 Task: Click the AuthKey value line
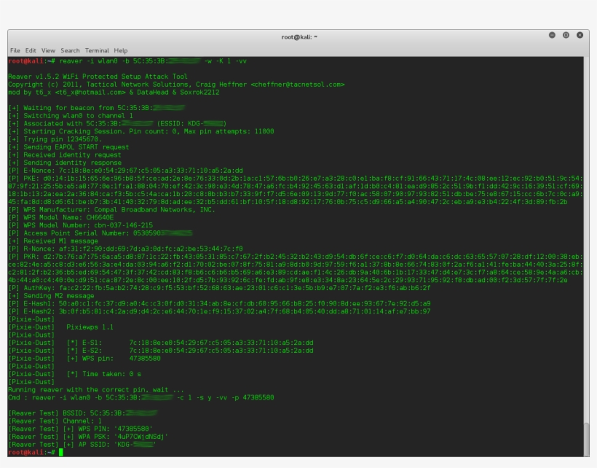[219, 288]
